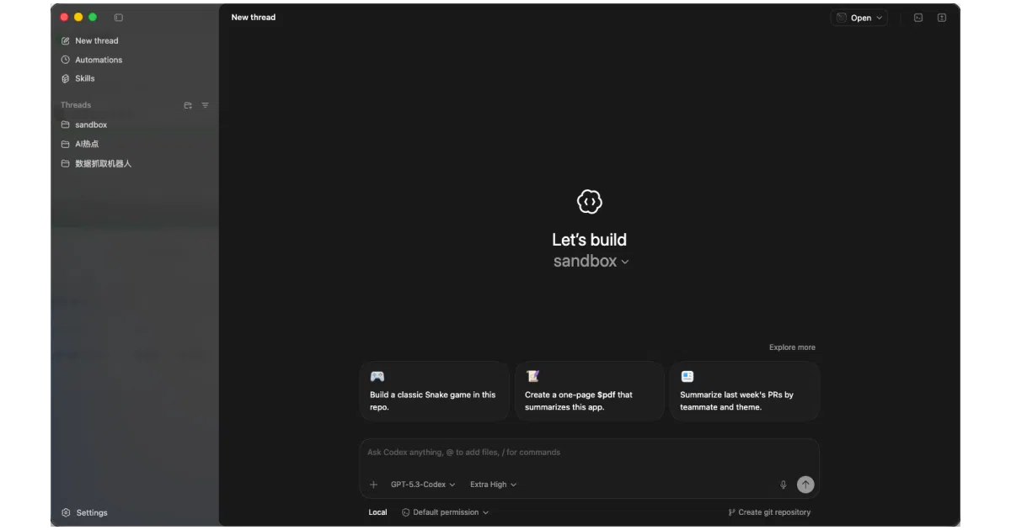Open the terminal icon in top bar
Viewport: 1011px width, 530px height.
pyautogui.click(x=918, y=18)
